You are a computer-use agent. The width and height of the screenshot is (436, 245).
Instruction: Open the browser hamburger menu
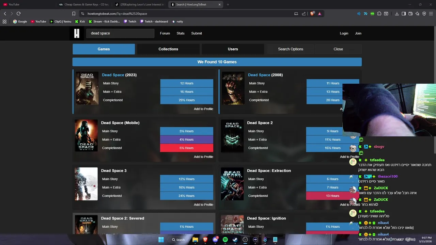coord(431,14)
